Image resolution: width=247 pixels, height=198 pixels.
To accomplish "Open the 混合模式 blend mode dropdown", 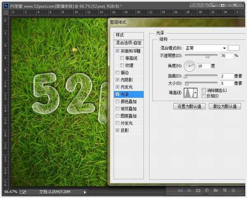I will pyautogui.click(x=205, y=48).
